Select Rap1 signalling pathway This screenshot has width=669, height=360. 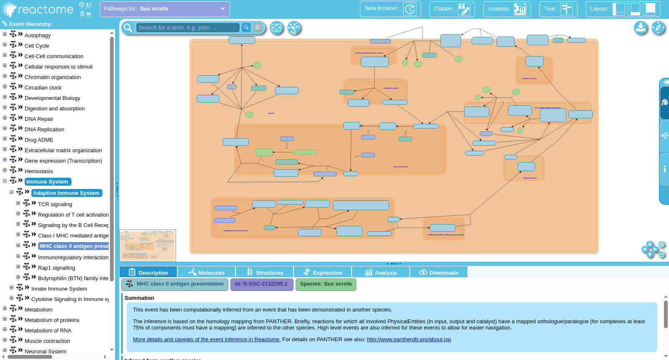(x=56, y=268)
